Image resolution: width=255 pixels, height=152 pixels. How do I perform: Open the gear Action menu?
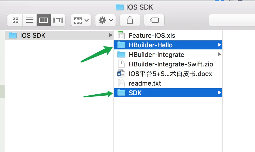105,20
